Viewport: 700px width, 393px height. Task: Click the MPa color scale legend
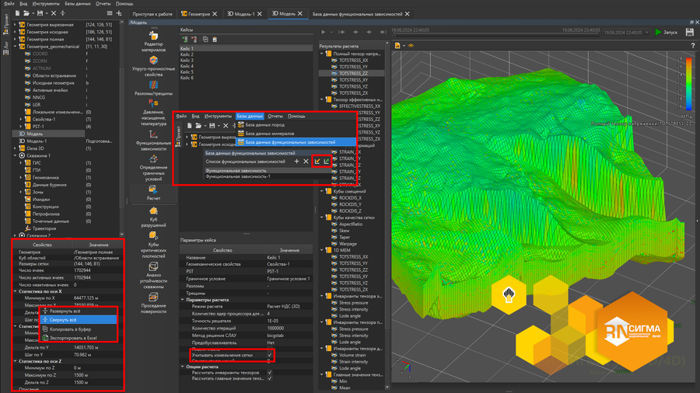688,84
